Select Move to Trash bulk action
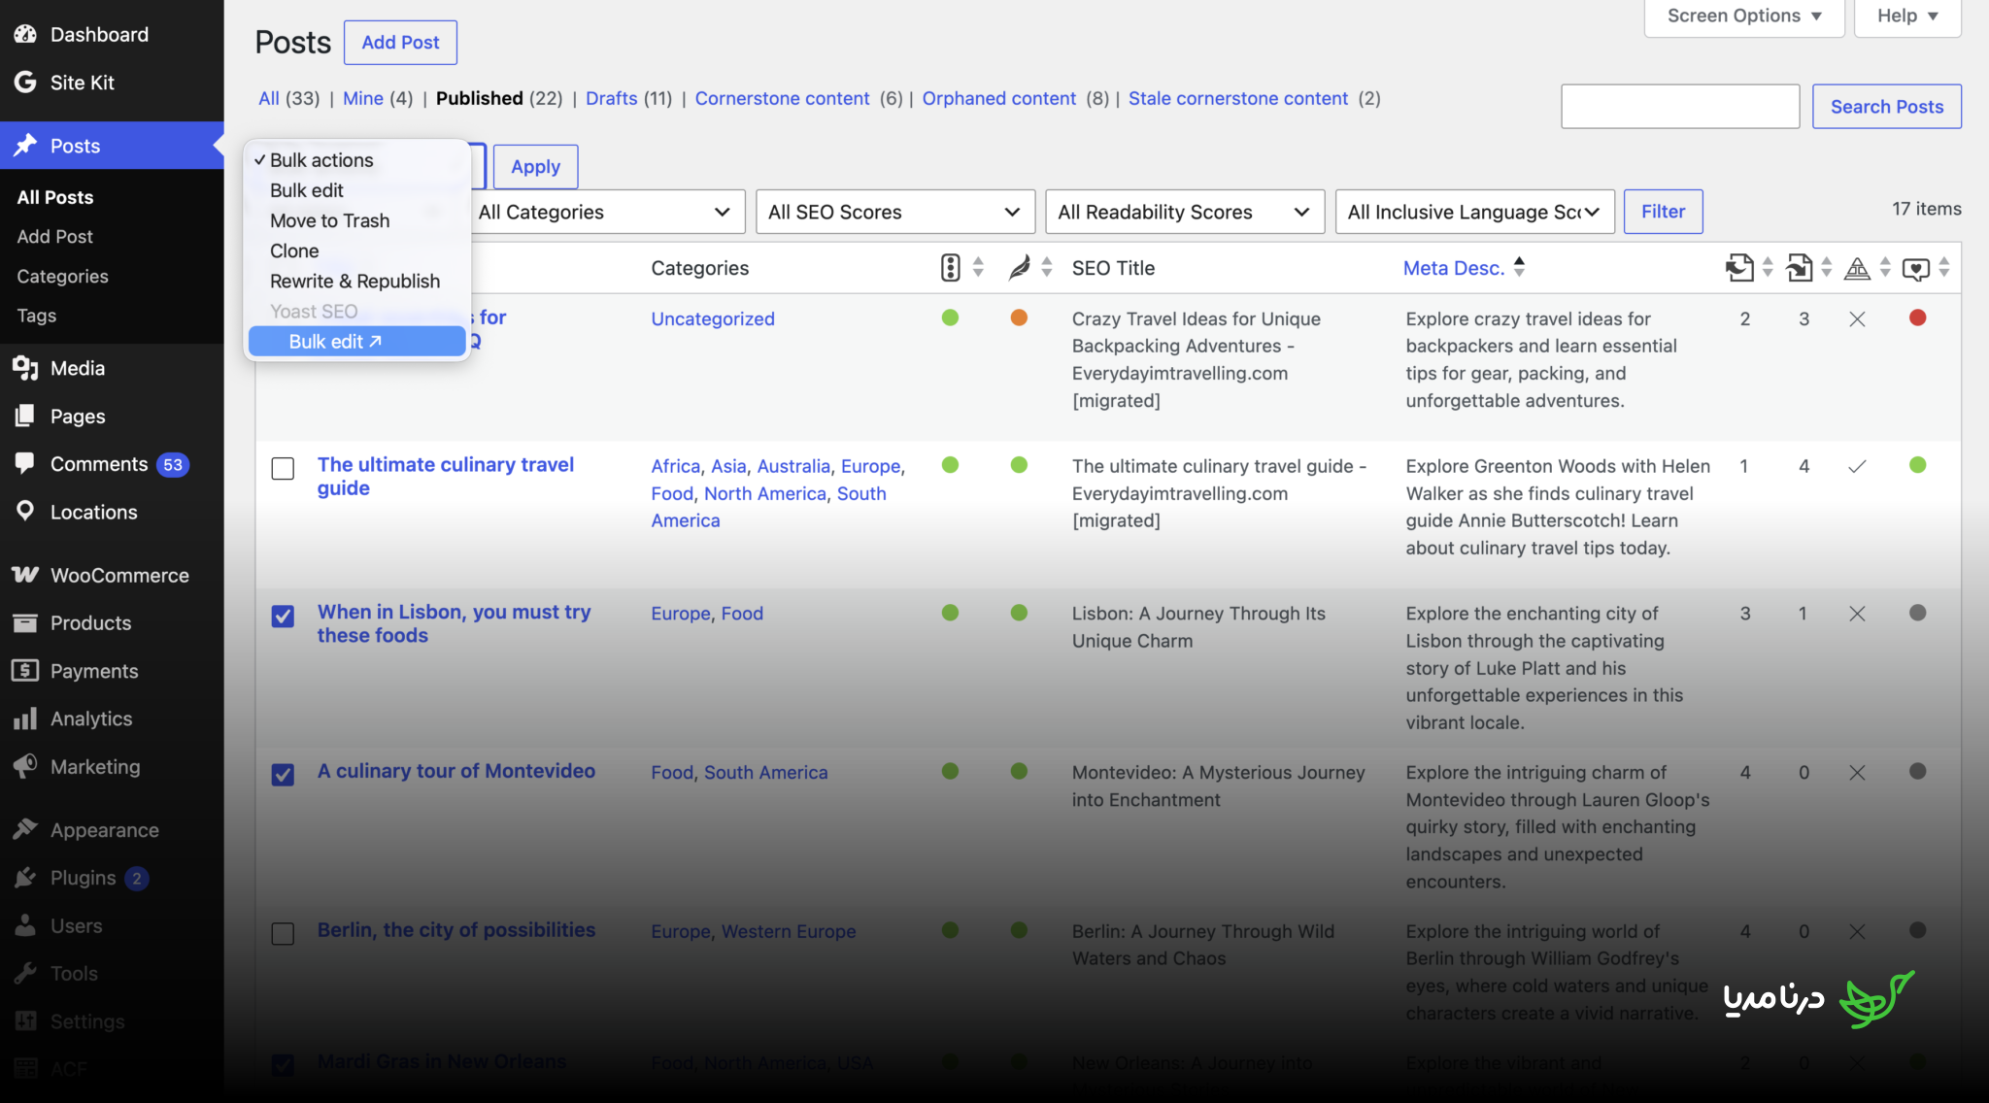 (329, 220)
